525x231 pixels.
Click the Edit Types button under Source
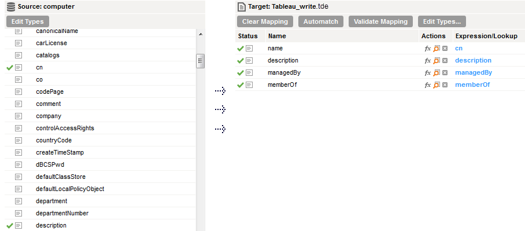point(27,21)
